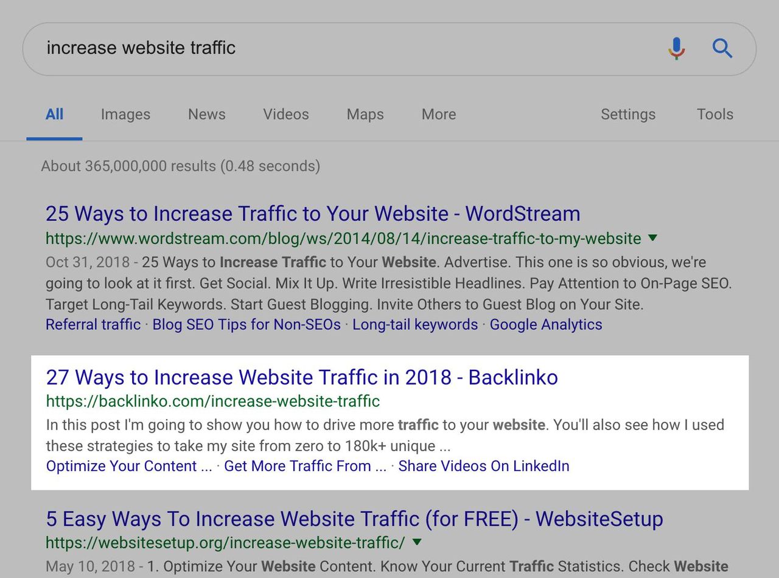Switch to the Images tab
The height and width of the screenshot is (578, 779).
click(125, 114)
